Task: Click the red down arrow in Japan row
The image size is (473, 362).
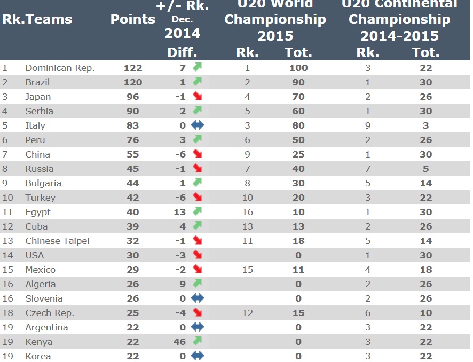Action: 198,97
